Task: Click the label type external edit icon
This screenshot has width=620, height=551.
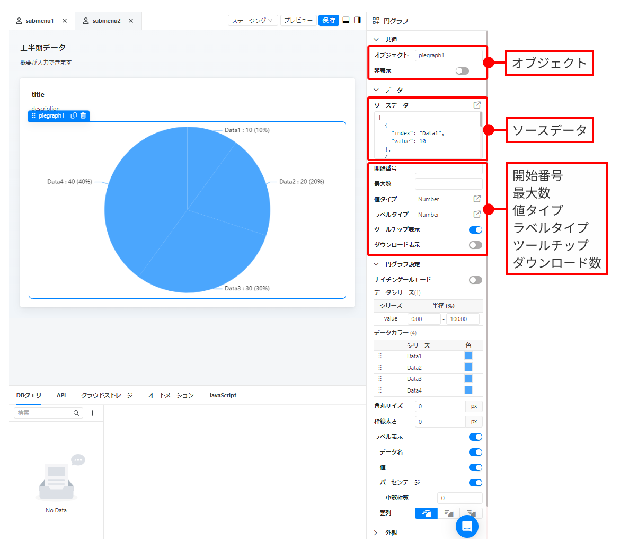Action: tap(477, 214)
